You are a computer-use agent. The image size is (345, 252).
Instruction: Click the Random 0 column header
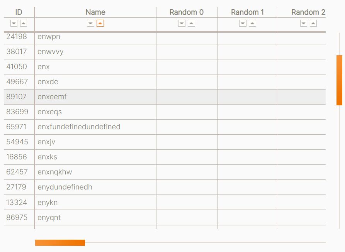[187, 12]
